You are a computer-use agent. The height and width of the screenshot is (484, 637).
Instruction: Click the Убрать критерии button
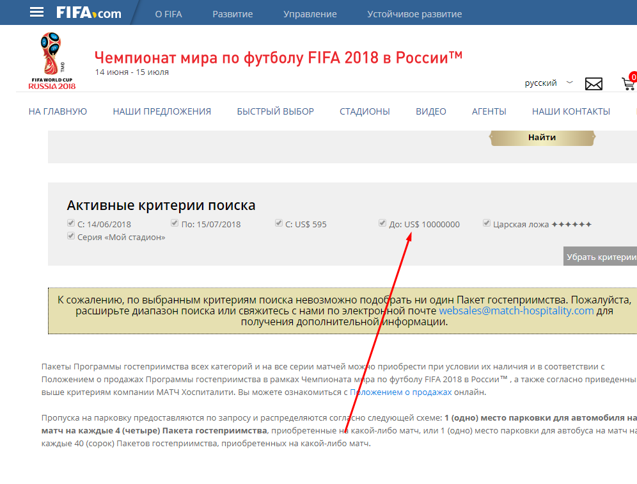coord(601,256)
